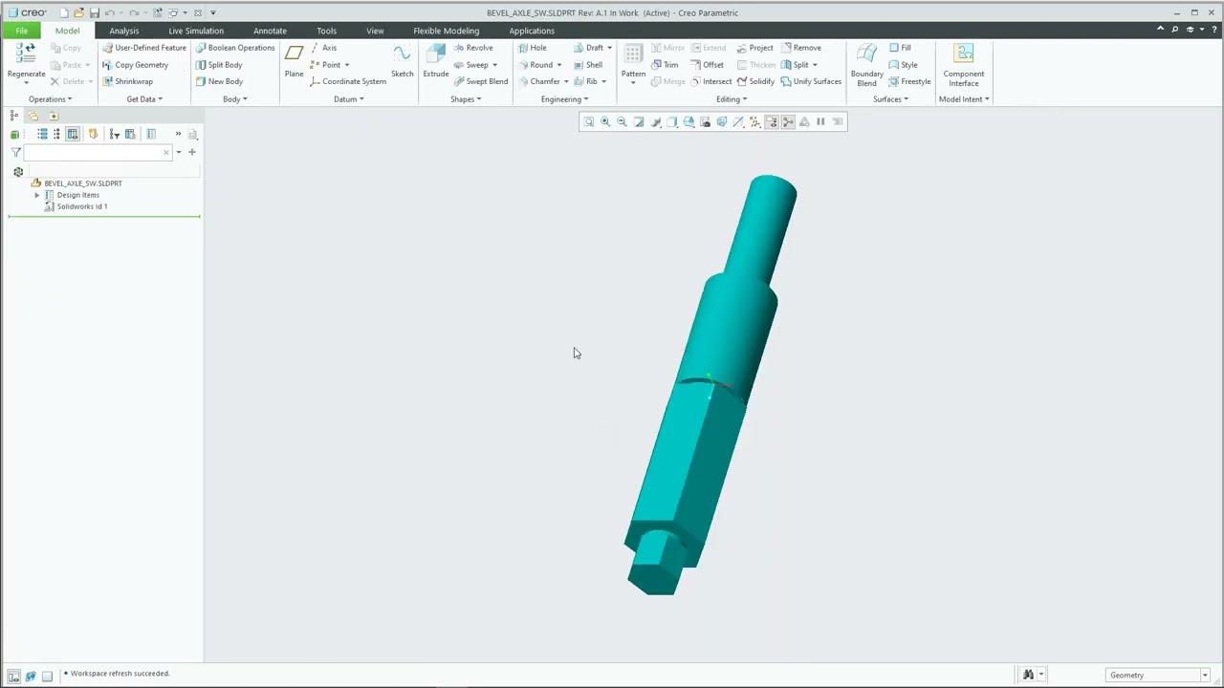Click Copy Geometry button
The image size is (1224, 688).
coord(135,65)
